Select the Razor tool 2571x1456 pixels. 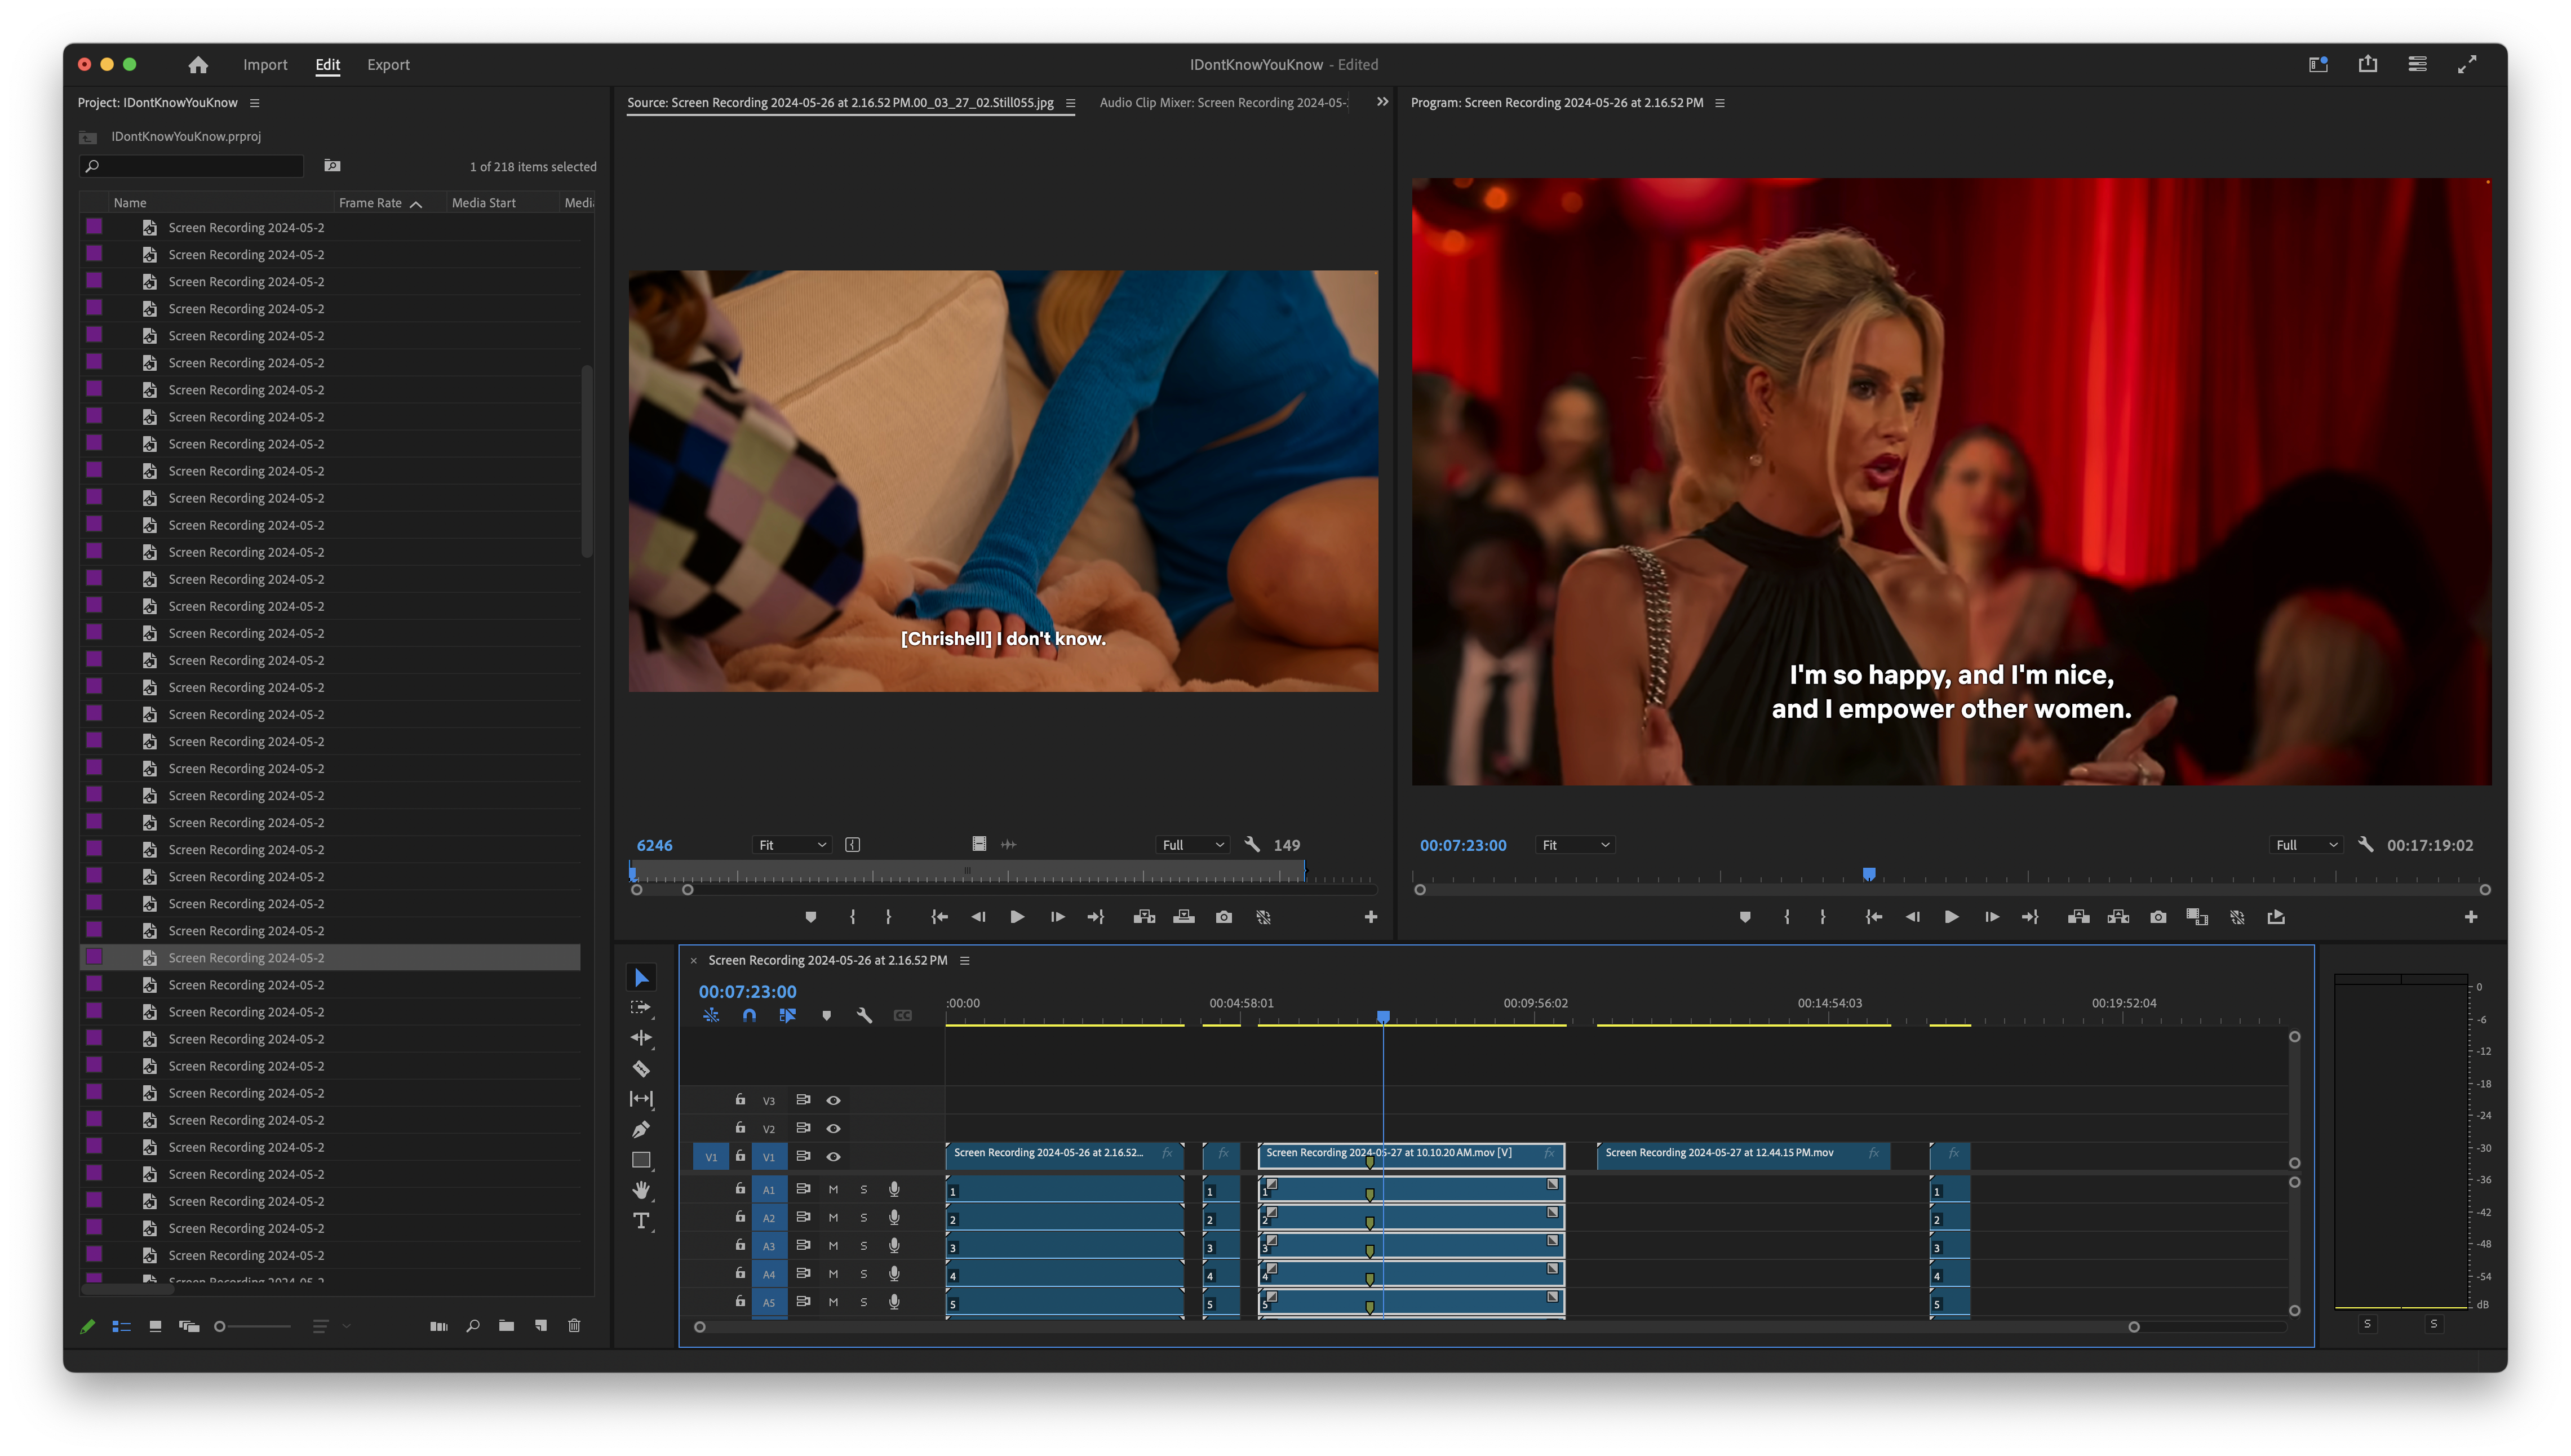641,1068
